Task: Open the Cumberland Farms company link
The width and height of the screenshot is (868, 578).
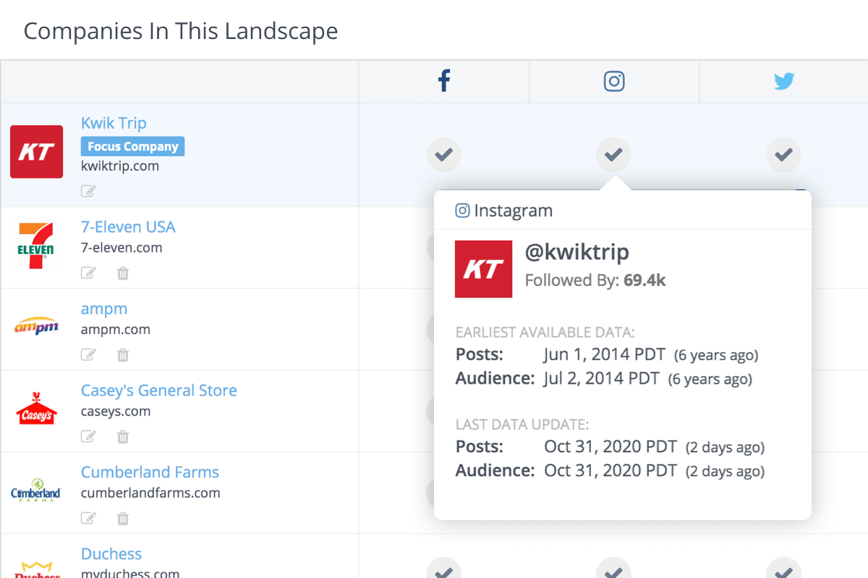Action: click(x=150, y=472)
